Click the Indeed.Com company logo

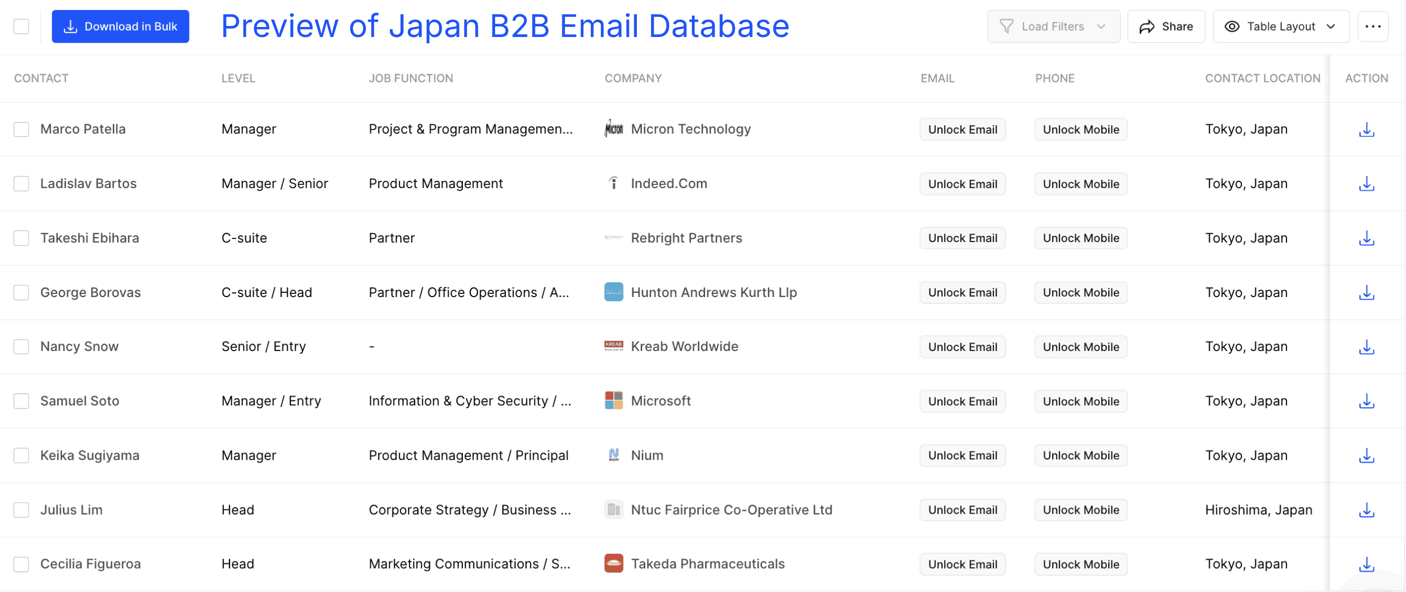[x=614, y=183]
